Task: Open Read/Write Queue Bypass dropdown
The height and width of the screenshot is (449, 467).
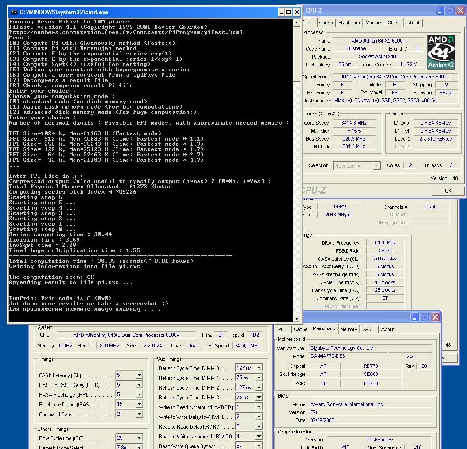Action: pos(259,446)
